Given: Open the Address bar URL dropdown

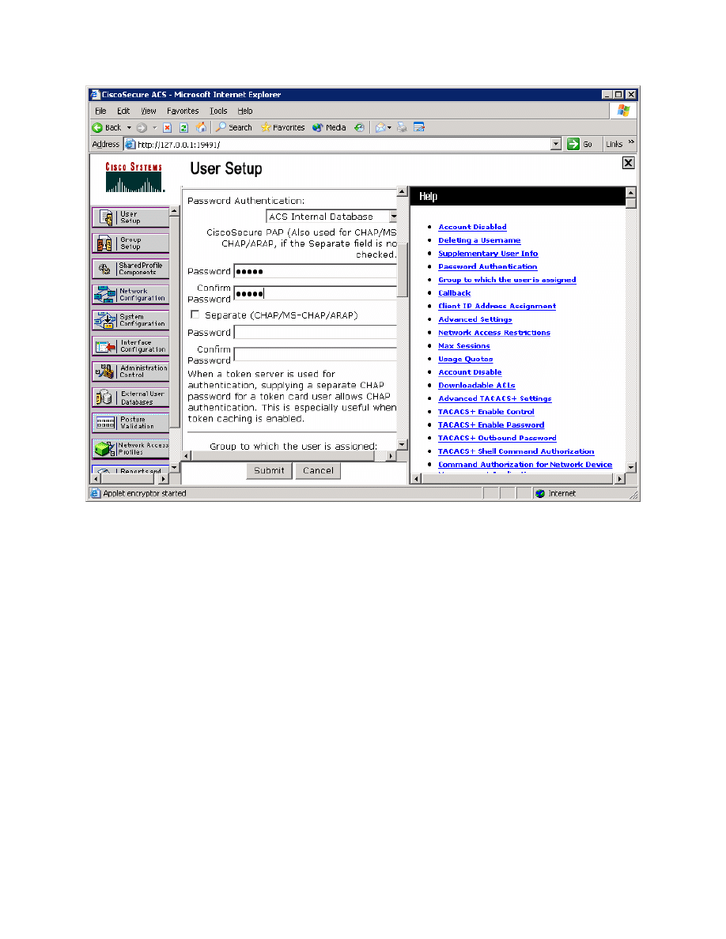Looking at the screenshot, I should [556, 145].
